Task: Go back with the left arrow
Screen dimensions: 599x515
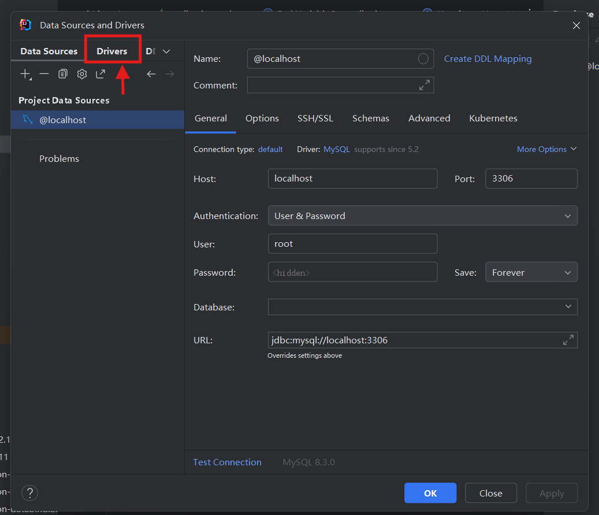Action: (151, 74)
